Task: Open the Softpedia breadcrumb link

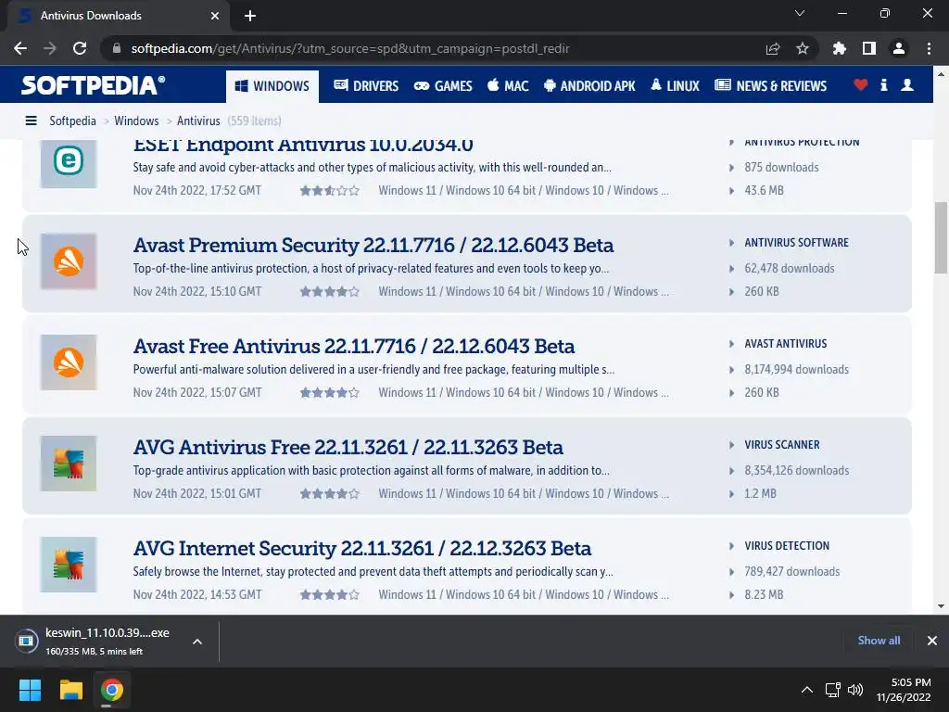Action: click(x=72, y=121)
